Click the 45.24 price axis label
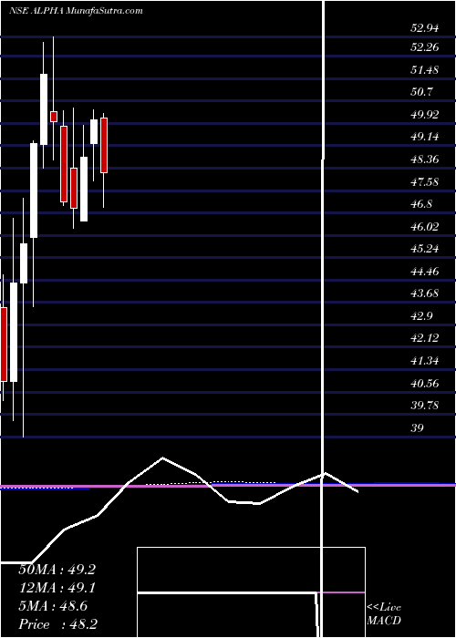 (x=425, y=249)
